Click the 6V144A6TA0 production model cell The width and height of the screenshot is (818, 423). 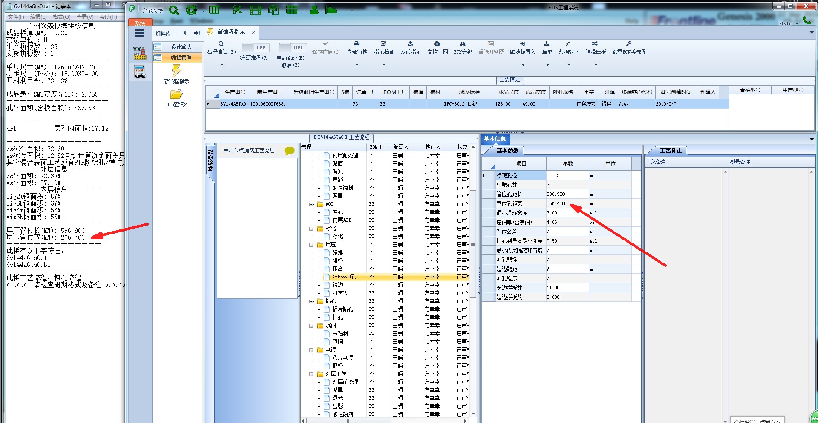tap(233, 104)
